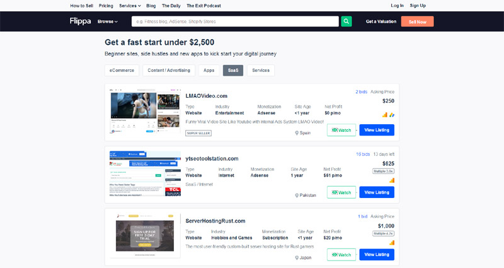Click the Hobbies and Games industry value
This screenshot has height=268, width=504.
coord(232,238)
